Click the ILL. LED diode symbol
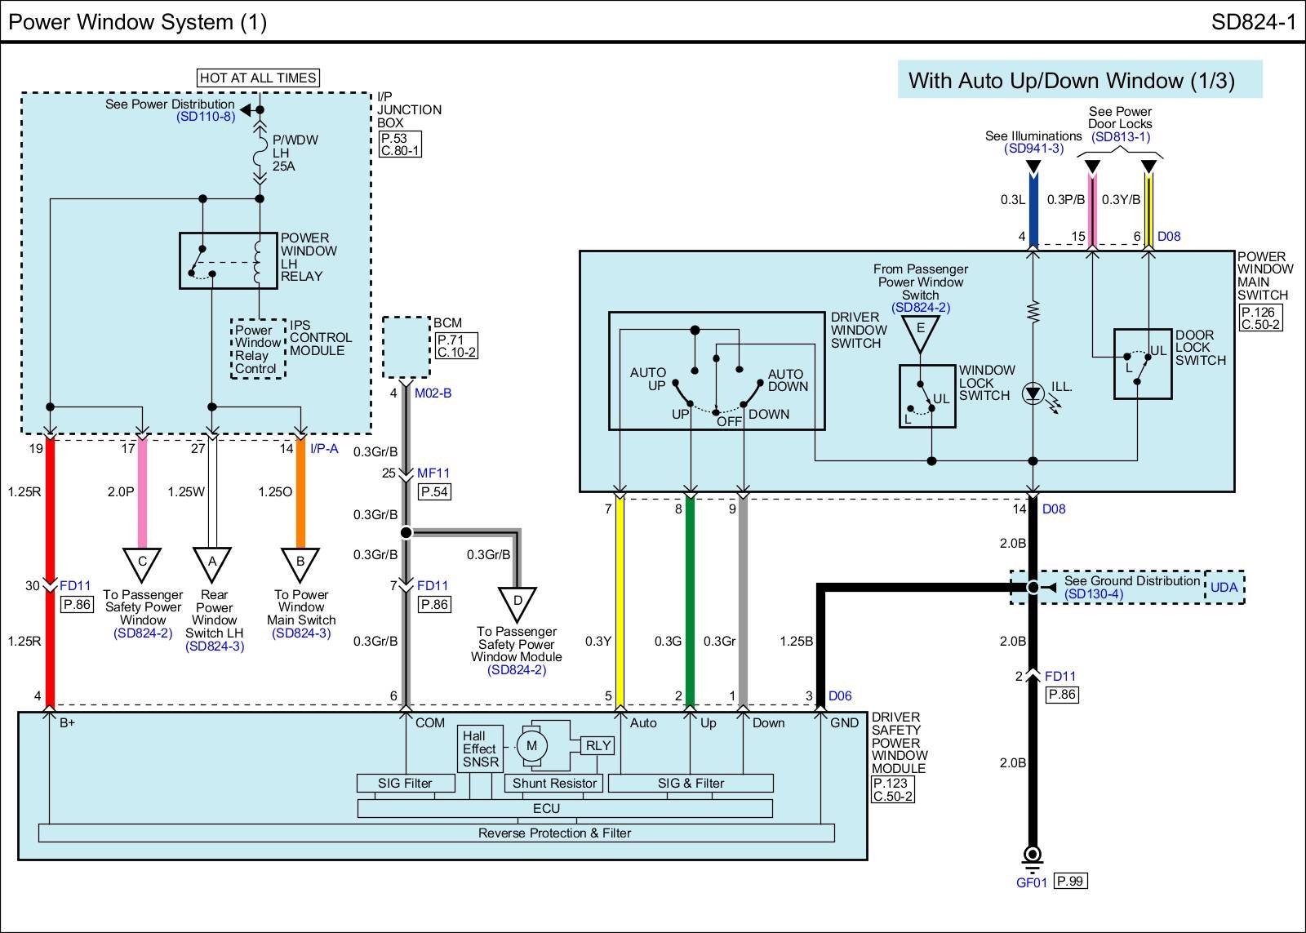Image resolution: width=1306 pixels, height=933 pixels. [1033, 394]
